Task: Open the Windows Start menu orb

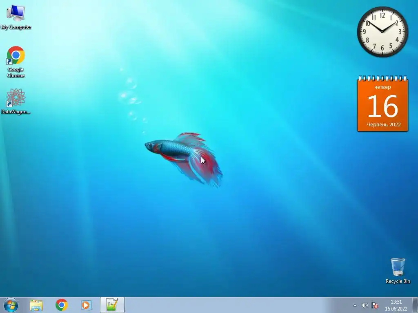Action: (11, 305)
